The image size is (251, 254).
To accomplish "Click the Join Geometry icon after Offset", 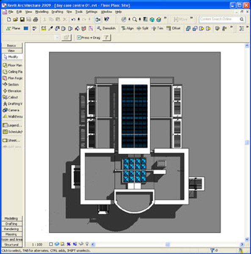I will (x=188, y=28).
